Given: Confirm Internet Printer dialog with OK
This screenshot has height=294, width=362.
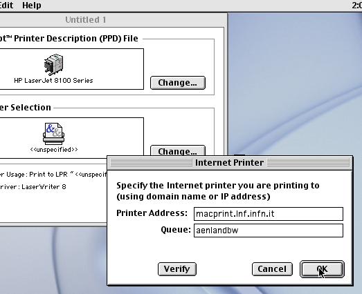Looking at the screenshot, I should [322, 269].
